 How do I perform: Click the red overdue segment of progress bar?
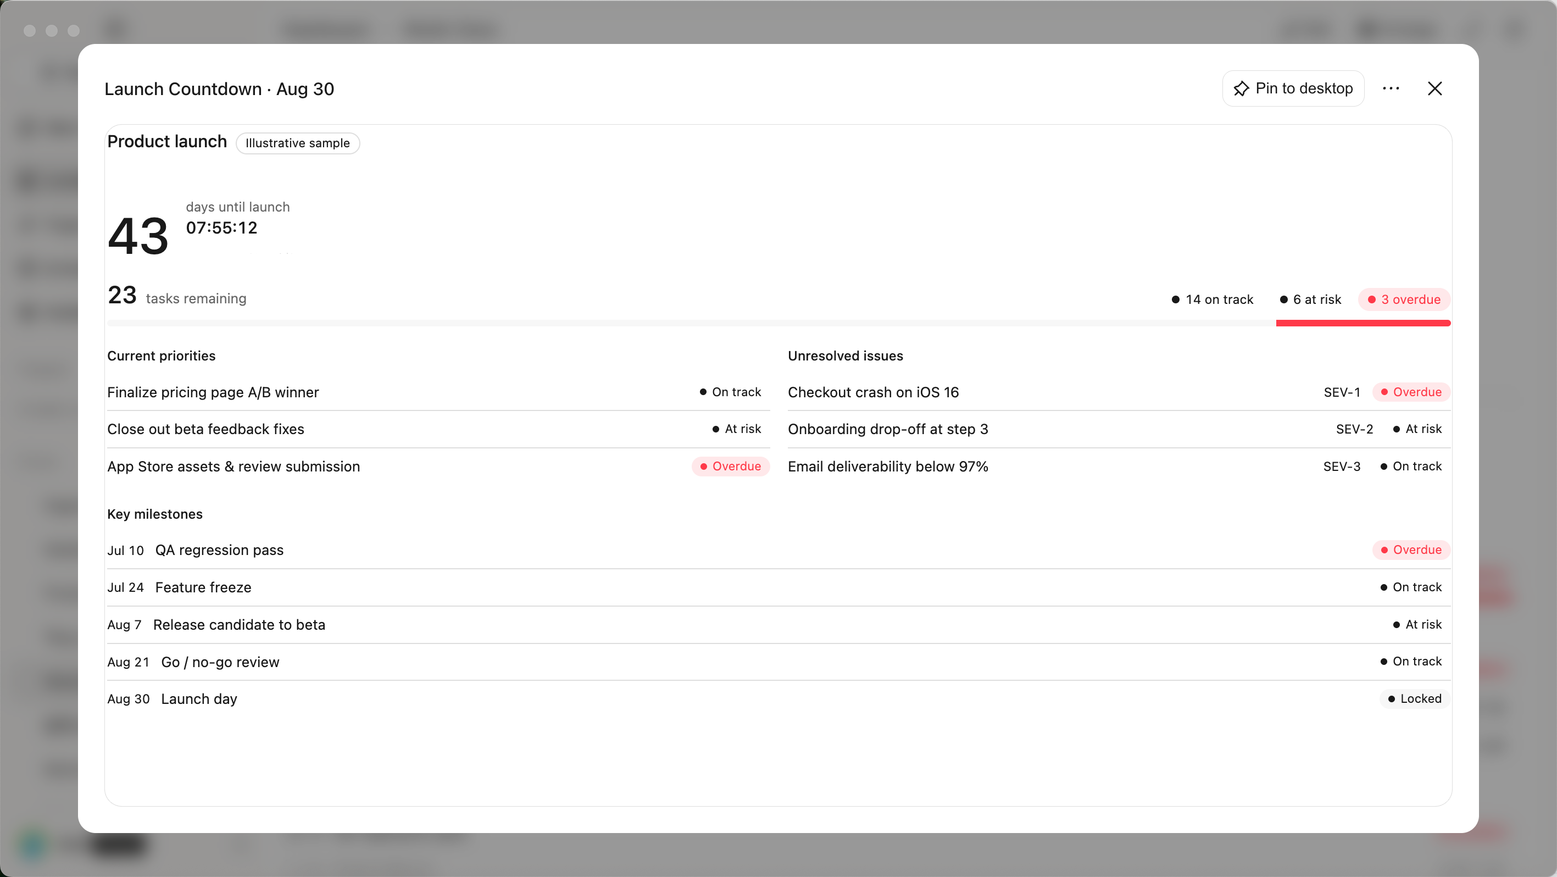coord(1363,323)
